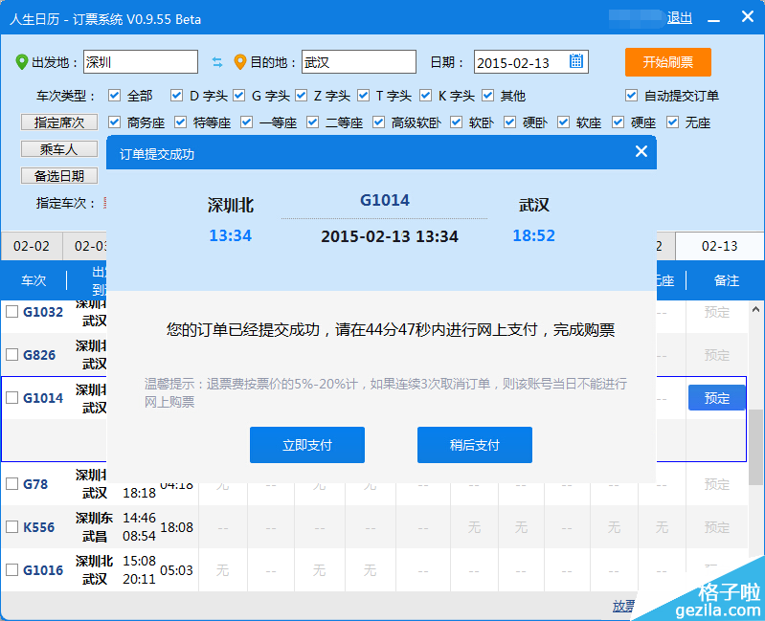Toggle the 商务座 seat checkbox

[115, 122]
